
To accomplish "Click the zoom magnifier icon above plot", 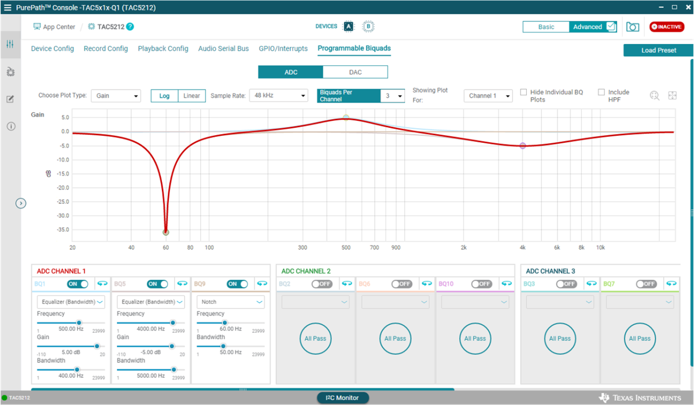I will (655, 96).
